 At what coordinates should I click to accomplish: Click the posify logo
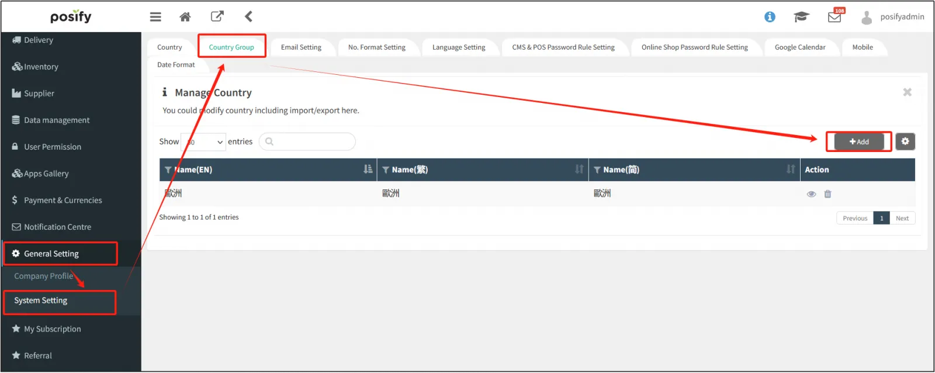tap(71, 16)
